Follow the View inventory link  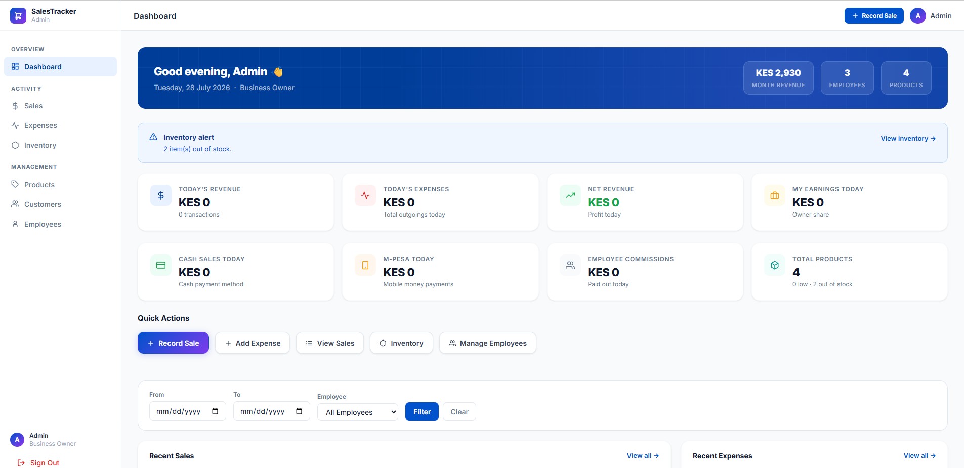908,138
